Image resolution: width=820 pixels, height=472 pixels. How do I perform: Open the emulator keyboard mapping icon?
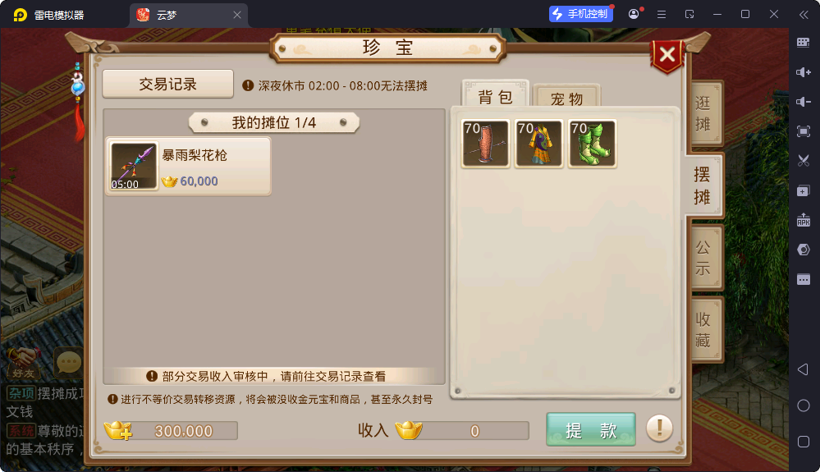pos(804,43)
